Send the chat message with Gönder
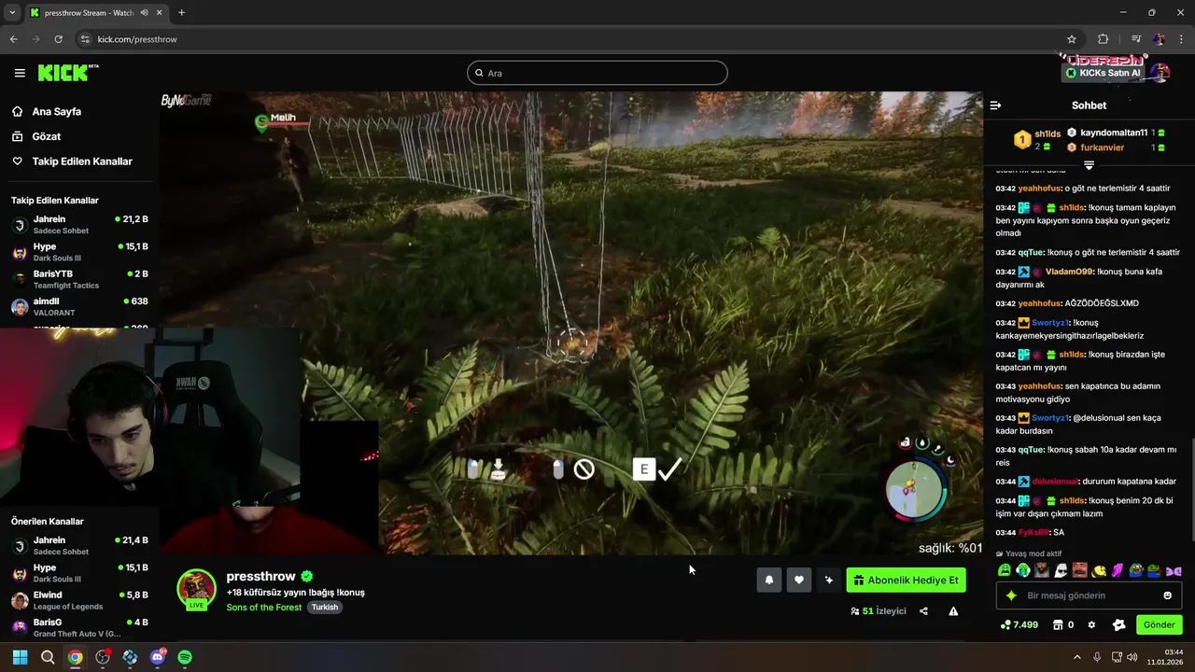The width and height of the screenshot is (1195, 672). [1159, 624]
